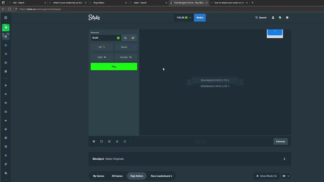Switch to Race Leaderboard tab
This screenshot has width=324, height=182.
point(161,176)
